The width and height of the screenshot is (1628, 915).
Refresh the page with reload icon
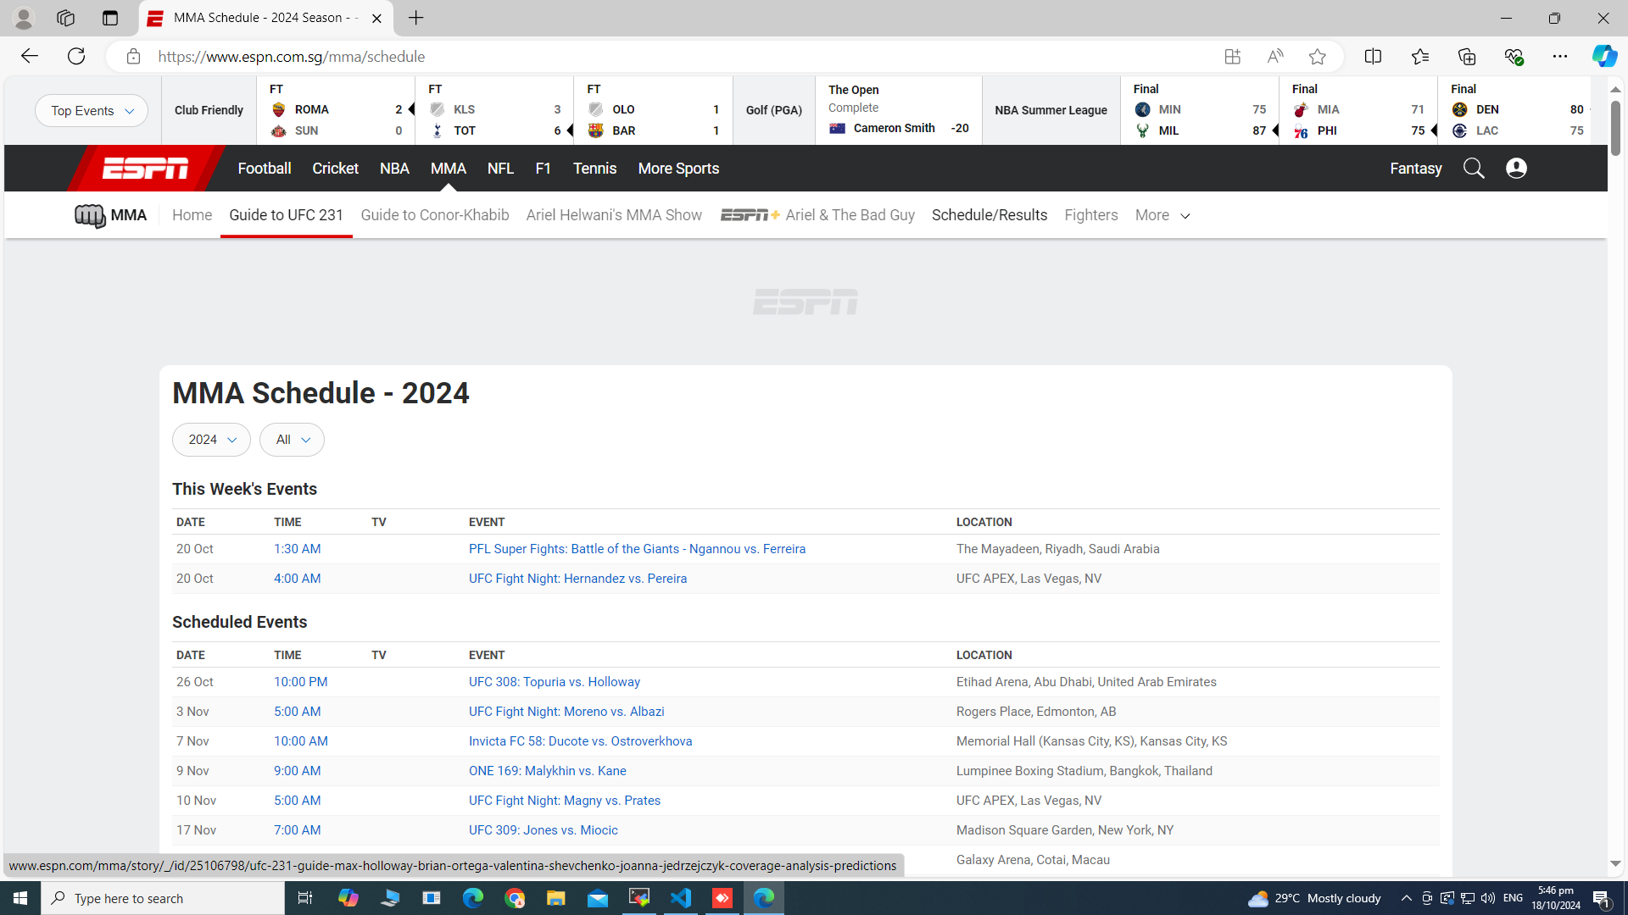coord(76,57)
